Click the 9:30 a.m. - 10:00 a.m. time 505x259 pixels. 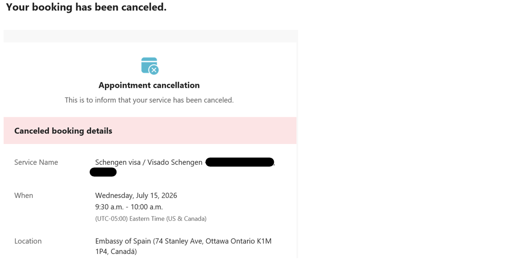point(129,207)
